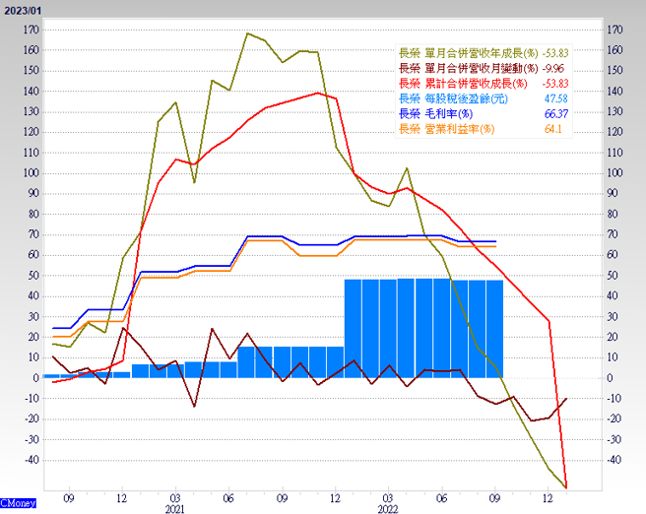Click the highest peak of the olive line

[x=247, y=33]
